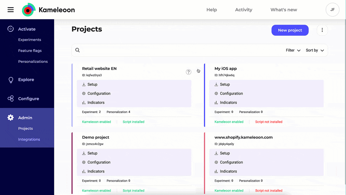The width and height of the screenshot is (346, 195).
Task: Open the Help menu
Action: 212,10
